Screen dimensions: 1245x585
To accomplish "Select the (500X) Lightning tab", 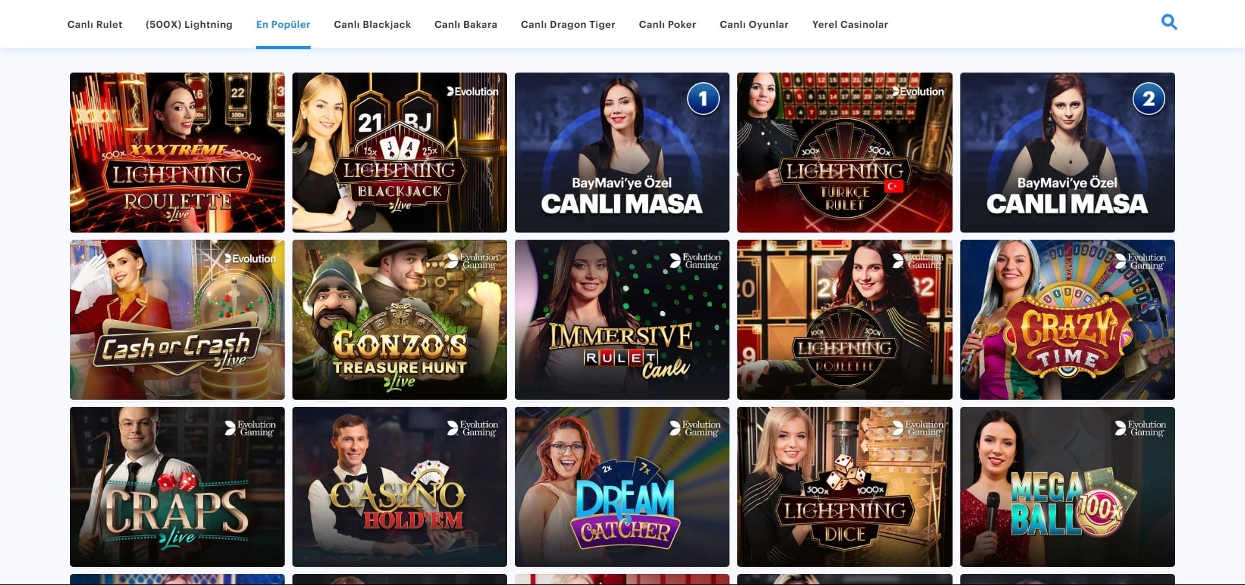I will (189, 24).
